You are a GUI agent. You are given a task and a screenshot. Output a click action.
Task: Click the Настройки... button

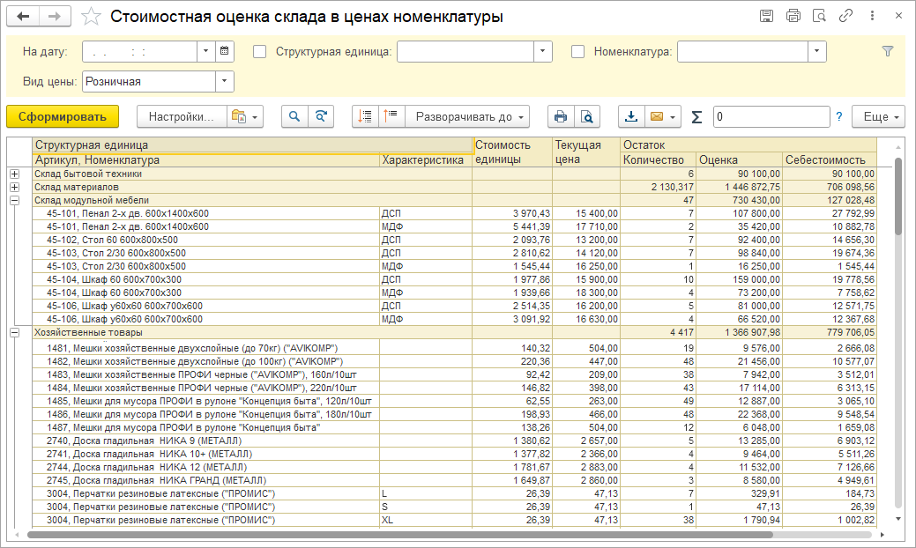181,116
